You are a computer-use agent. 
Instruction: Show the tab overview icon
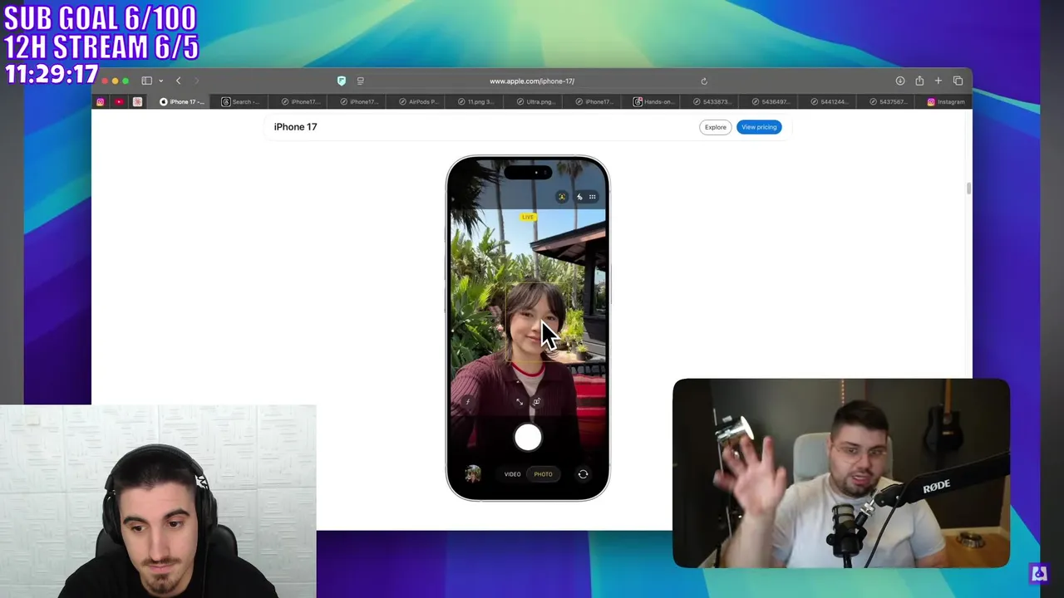(958, 81)
